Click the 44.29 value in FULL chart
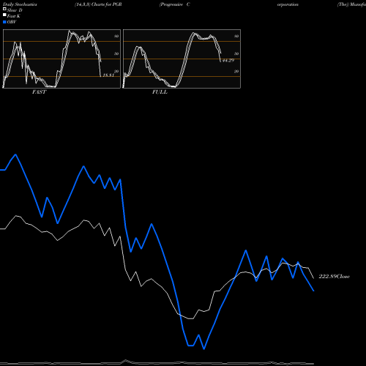This screenshot has width=366, height=366. [228, 61]
